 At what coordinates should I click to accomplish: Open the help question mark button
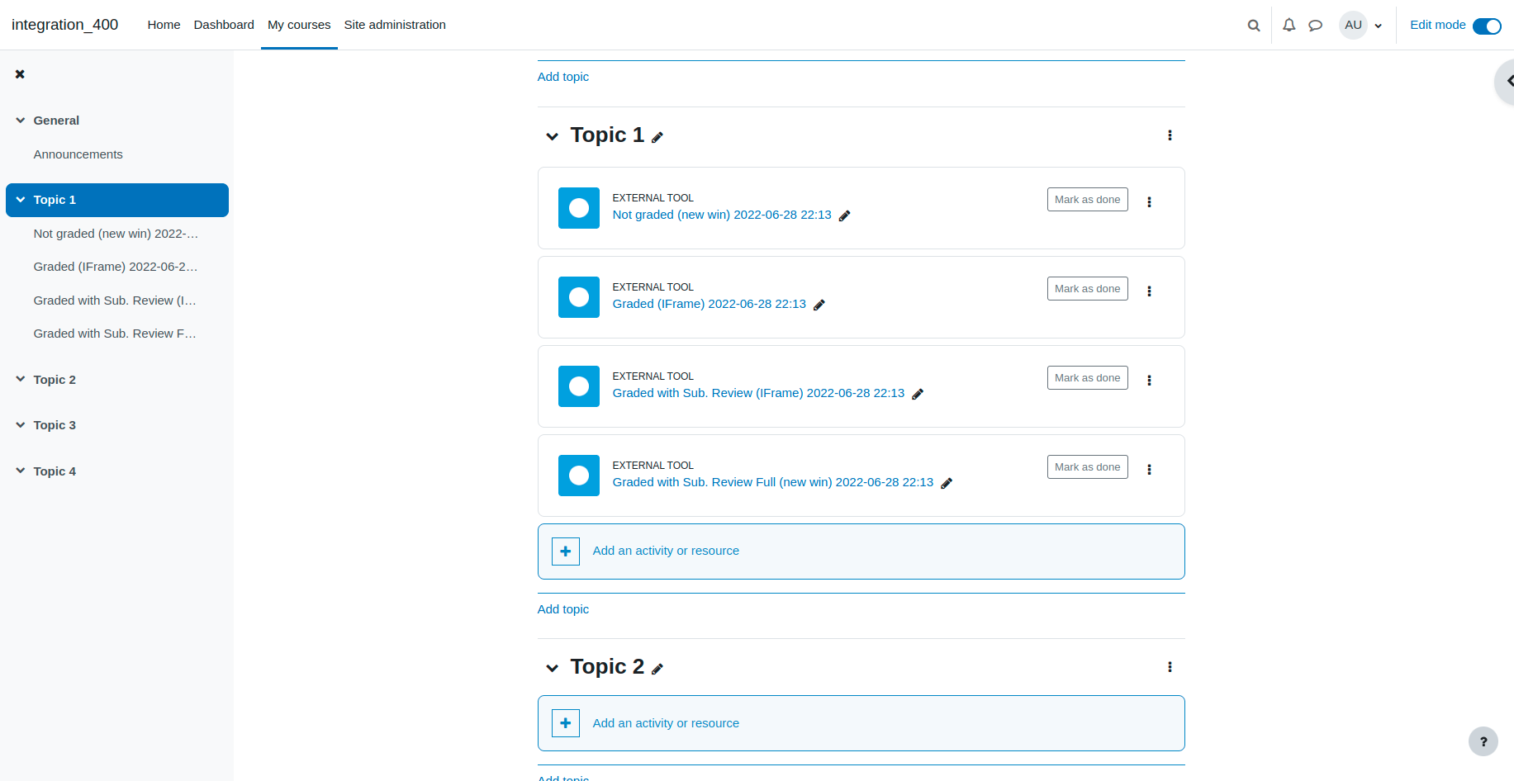coord(1483,741)
